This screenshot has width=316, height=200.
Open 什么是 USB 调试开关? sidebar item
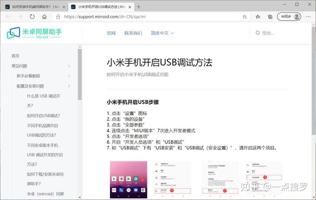pos(44,101)
